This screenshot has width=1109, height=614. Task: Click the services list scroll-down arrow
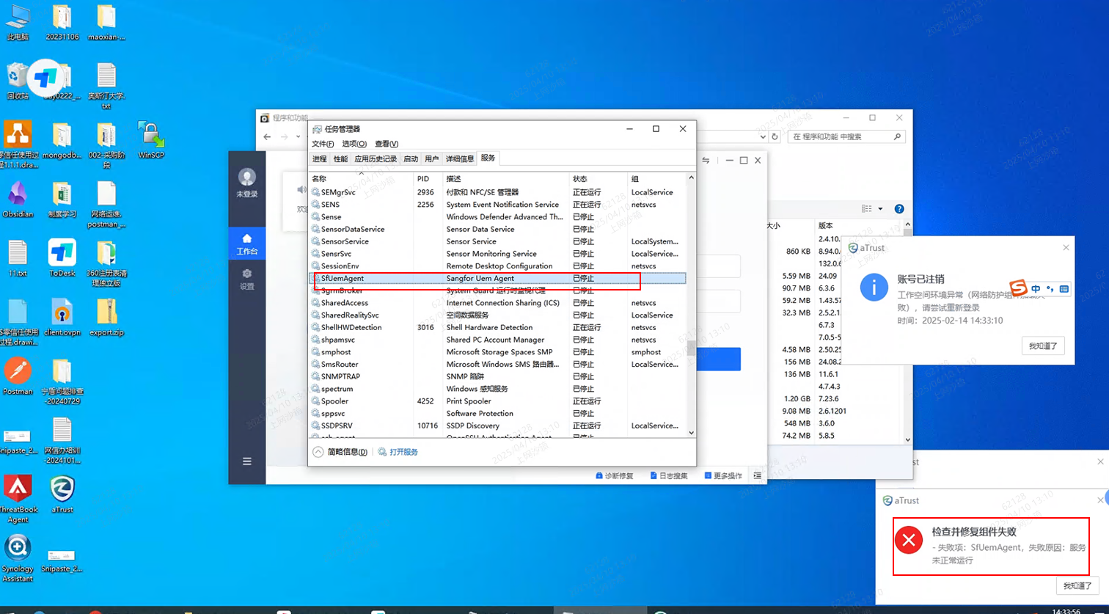[x=690, y=433]
